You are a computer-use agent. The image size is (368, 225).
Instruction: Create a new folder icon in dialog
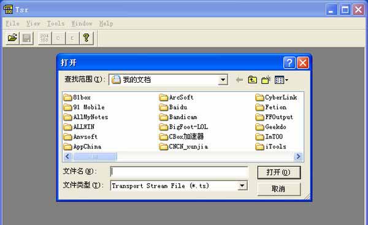pyautogui.click(x=266, y=80)
